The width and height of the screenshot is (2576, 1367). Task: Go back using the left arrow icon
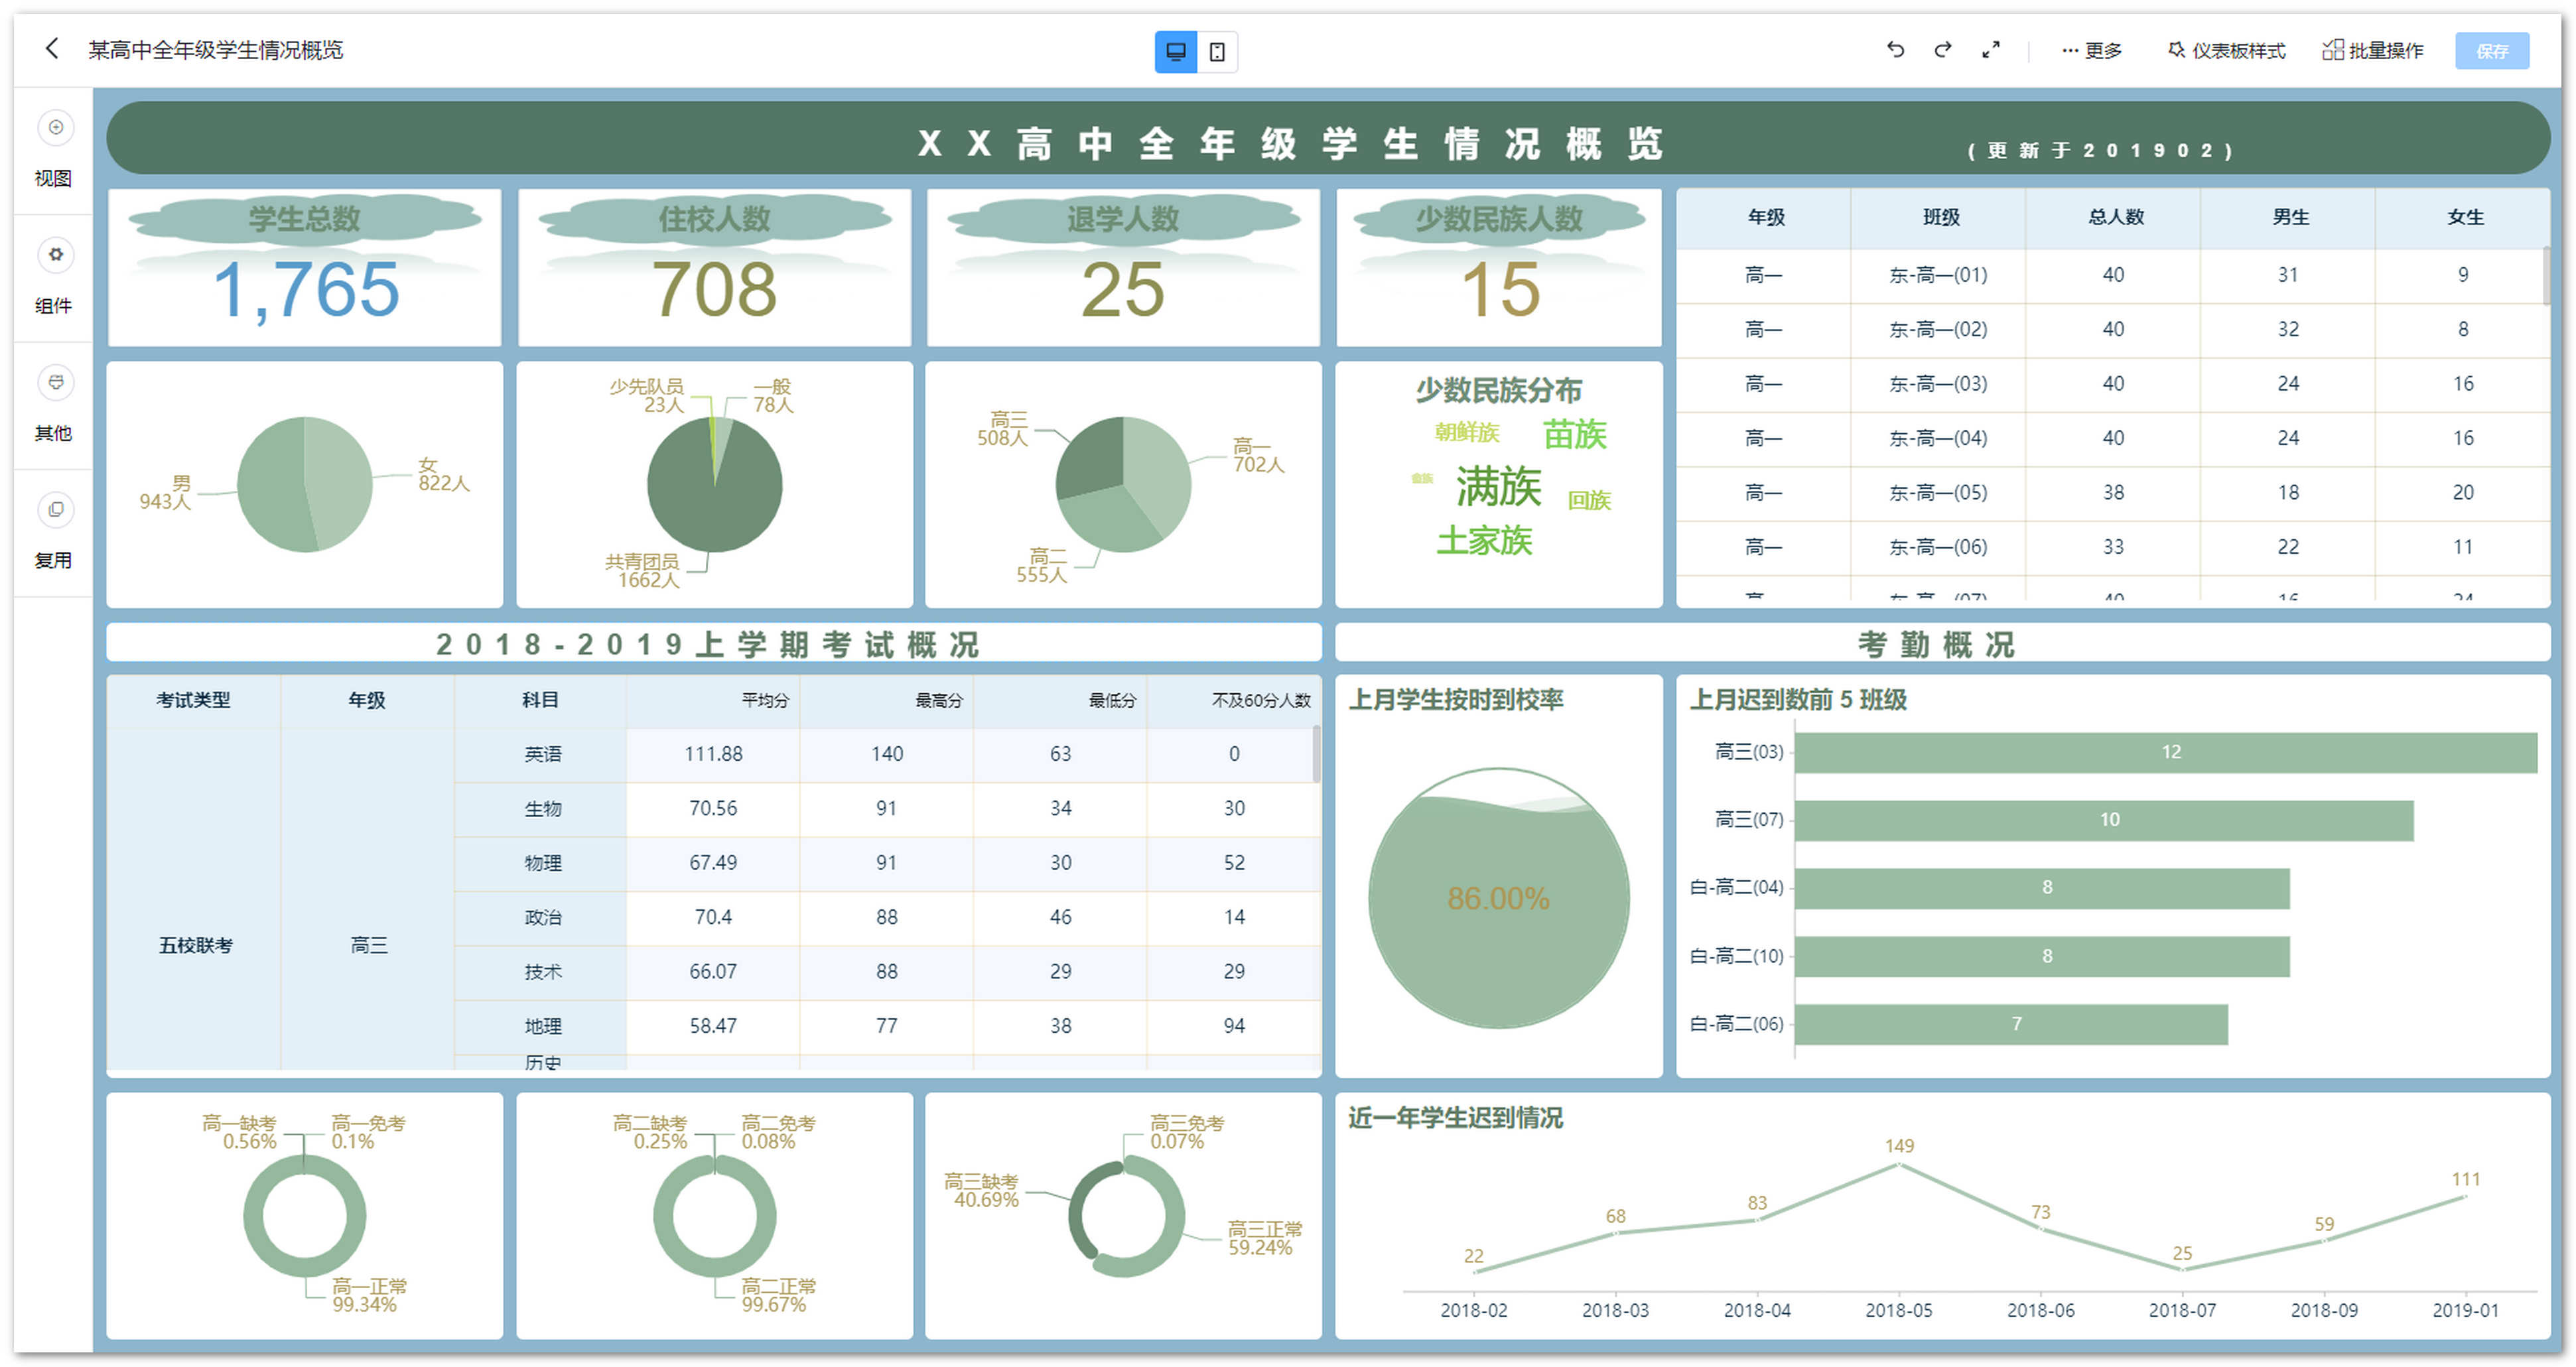coord(52,48)
